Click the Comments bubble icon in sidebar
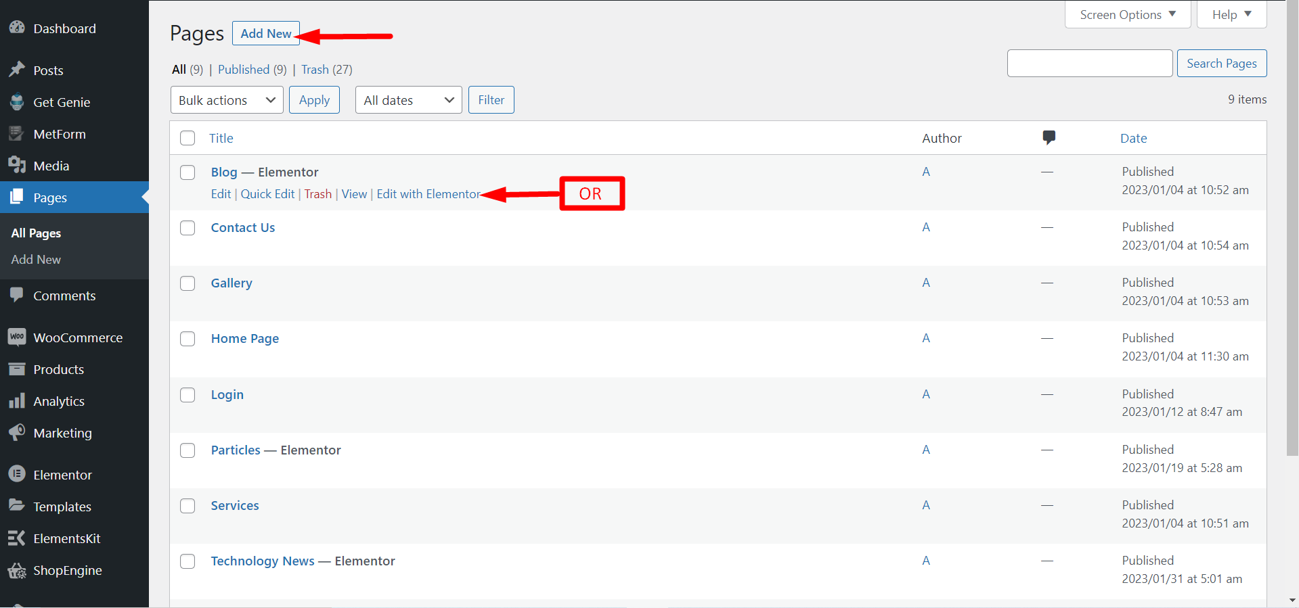1299x608 pixels. pos(17,295)
